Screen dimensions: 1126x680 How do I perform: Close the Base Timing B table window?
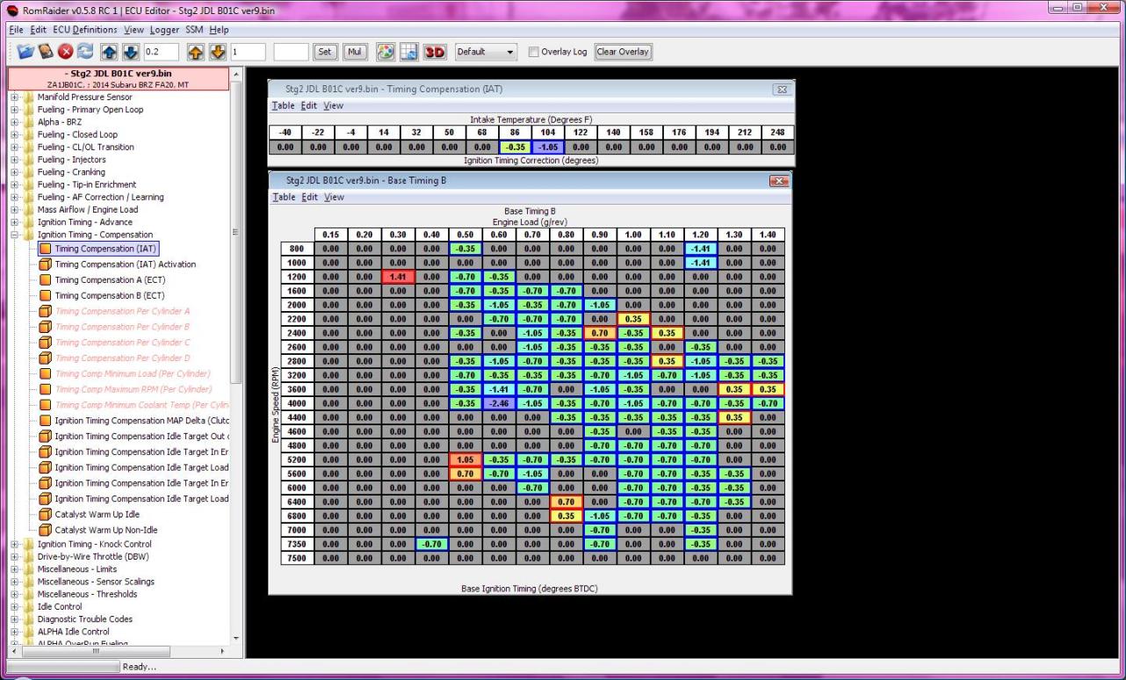778,181
